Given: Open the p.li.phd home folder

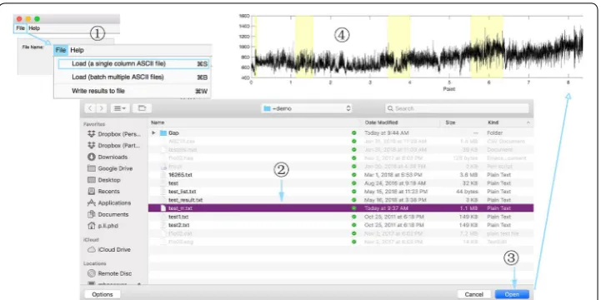Looking at the screenshot, I should tap(103, 226).
